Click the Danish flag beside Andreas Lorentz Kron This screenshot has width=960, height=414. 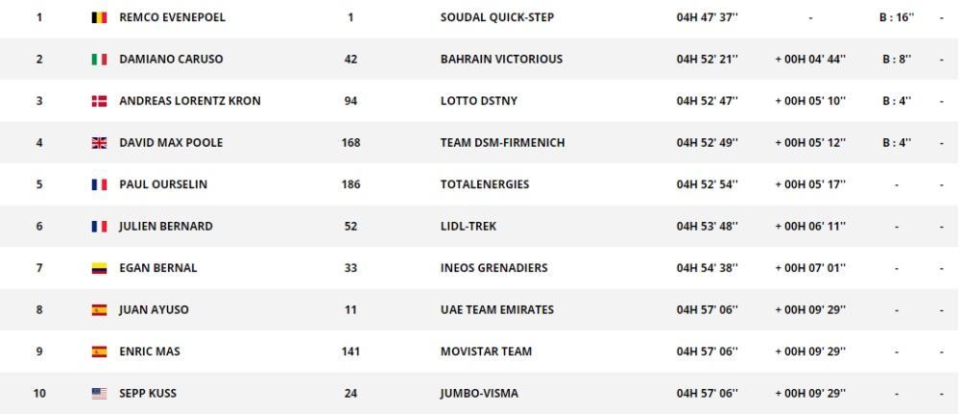(x=99, y=101)
